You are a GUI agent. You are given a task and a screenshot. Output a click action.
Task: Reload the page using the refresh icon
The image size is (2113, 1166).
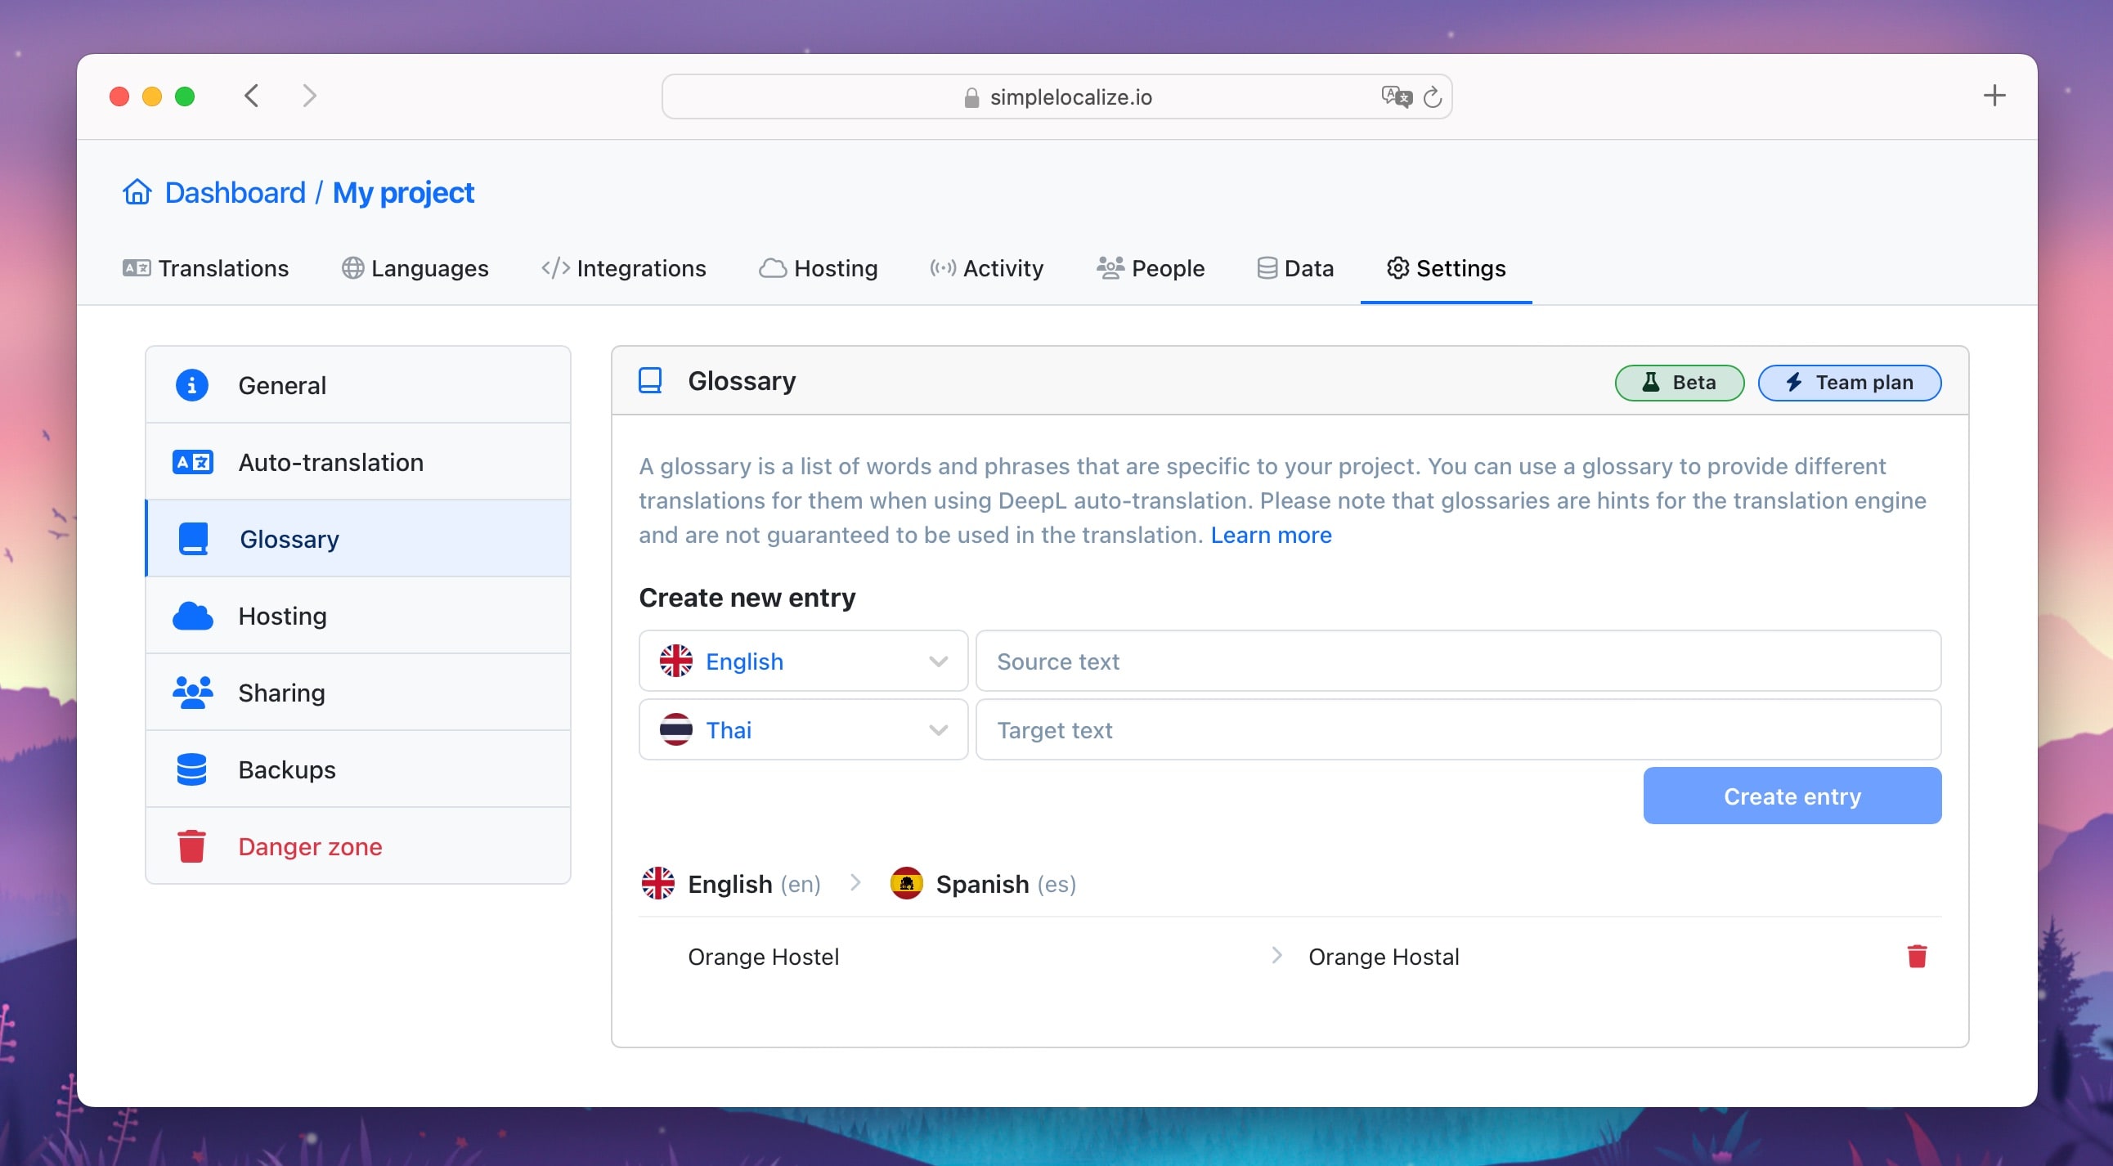pos(1432,96)
